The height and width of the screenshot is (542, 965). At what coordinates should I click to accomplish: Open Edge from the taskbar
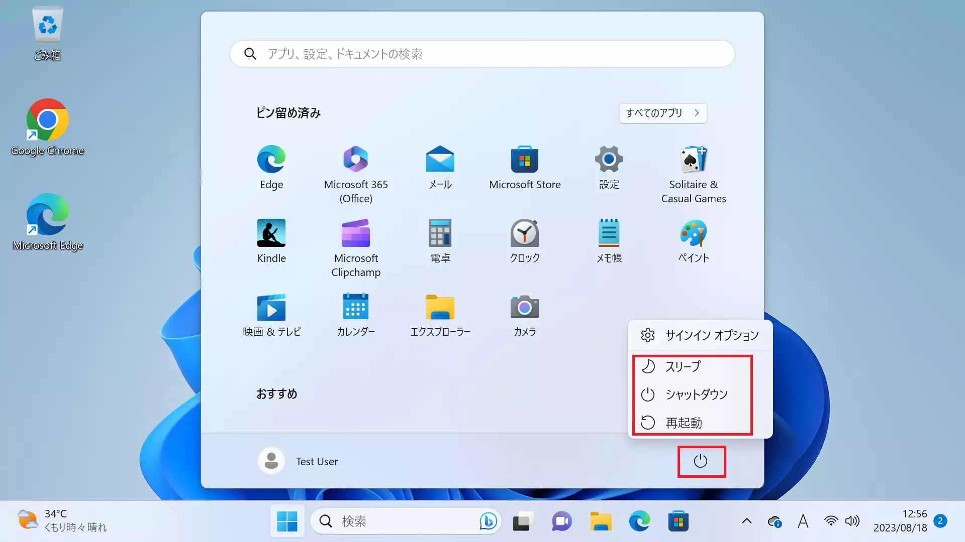639,521
